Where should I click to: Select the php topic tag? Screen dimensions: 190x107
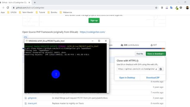pyautogui.click(x=25, y=37)
